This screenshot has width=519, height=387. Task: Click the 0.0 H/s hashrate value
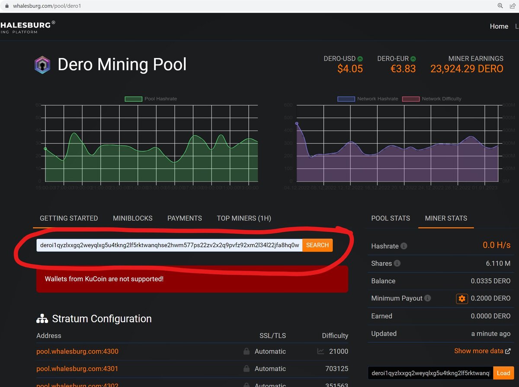[497, 245]
